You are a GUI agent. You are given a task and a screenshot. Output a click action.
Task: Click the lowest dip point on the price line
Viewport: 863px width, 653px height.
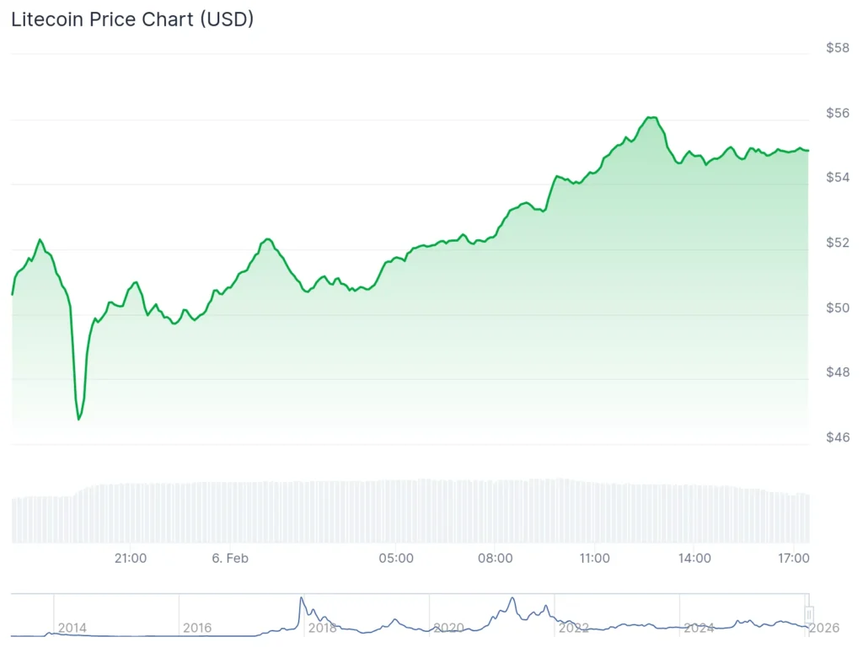pyautogui.click(x=78, y=419)
